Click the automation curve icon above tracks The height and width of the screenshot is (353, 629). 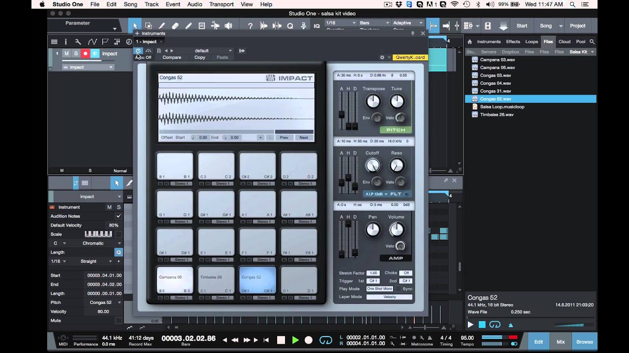click(x=92, y=42)
